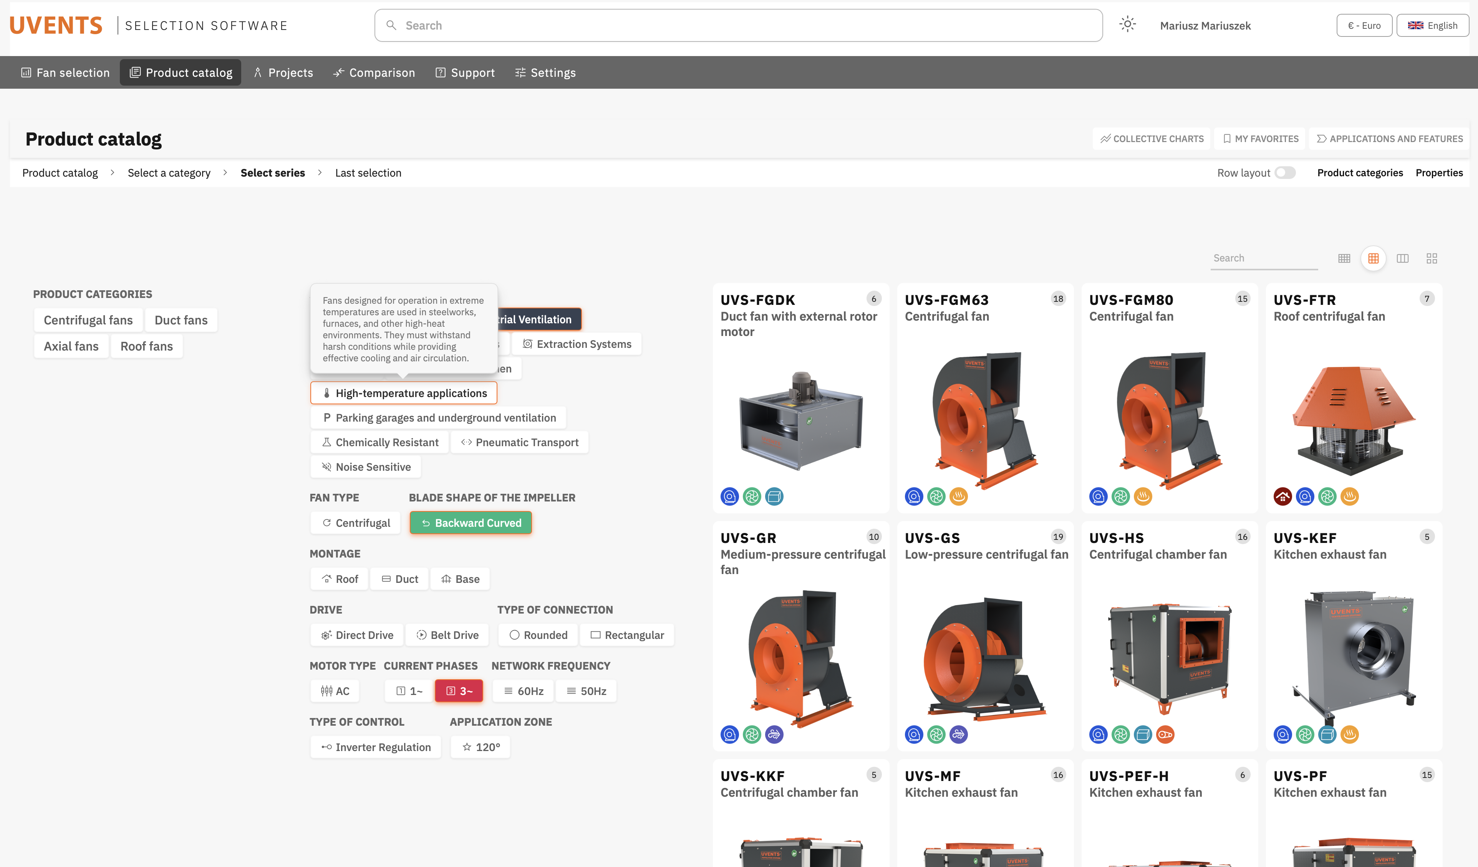
Task: Open the Mariusz Mariuszek user menu
Action: 1205,26
